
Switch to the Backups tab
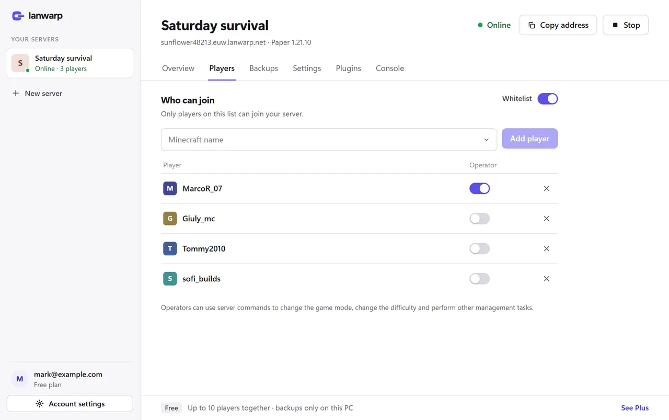pos(263,69)
